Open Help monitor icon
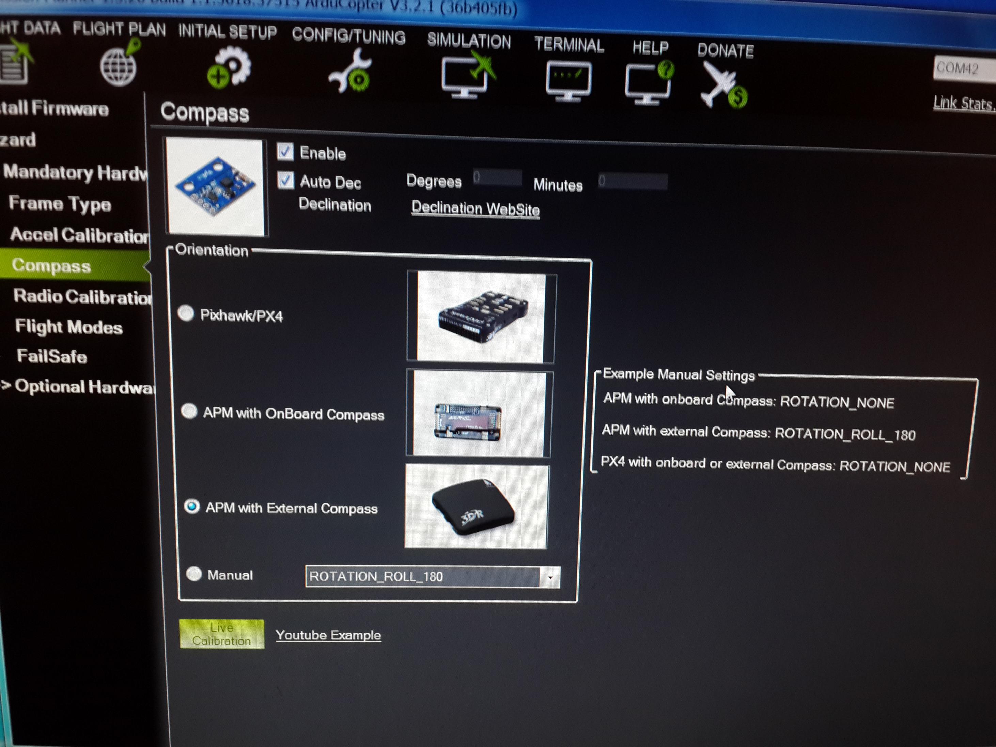996x747 pixels. (x=649, y=83)
